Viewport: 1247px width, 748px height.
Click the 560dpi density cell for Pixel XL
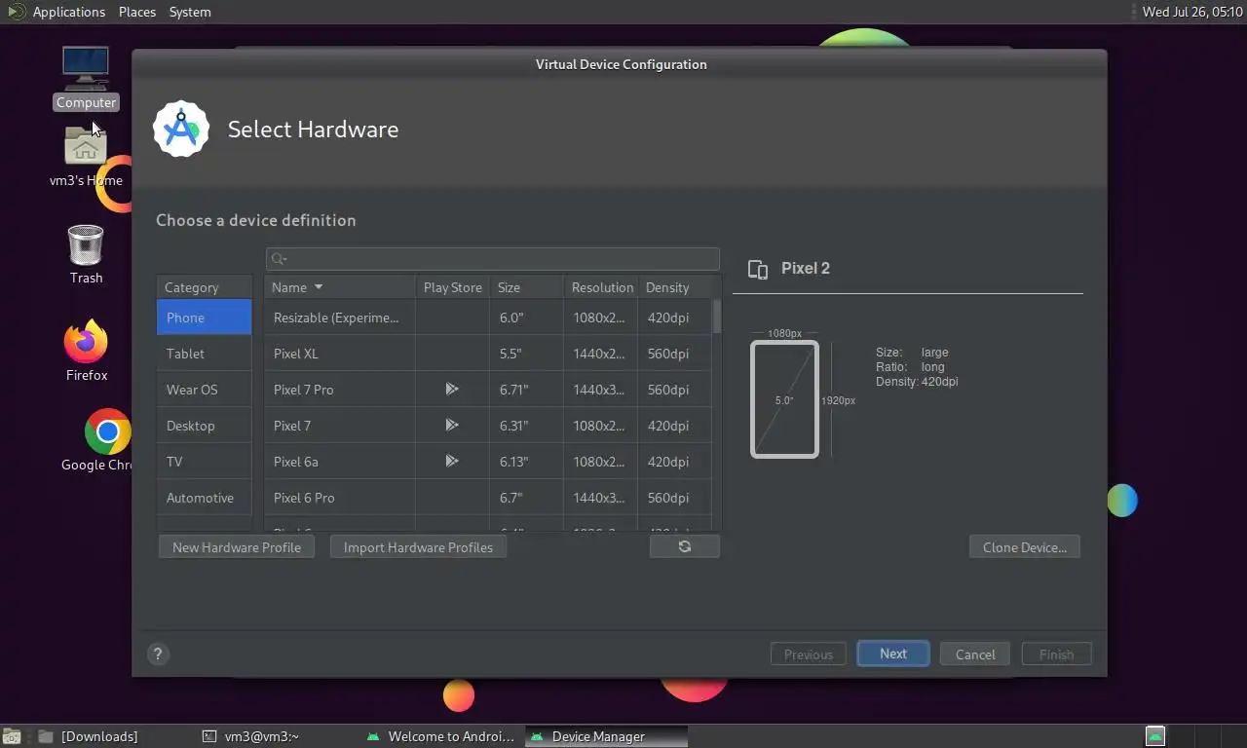pos(674,354)
